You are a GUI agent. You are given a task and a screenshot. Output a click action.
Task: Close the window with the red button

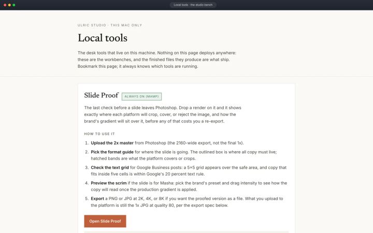(x=5, y=5)
